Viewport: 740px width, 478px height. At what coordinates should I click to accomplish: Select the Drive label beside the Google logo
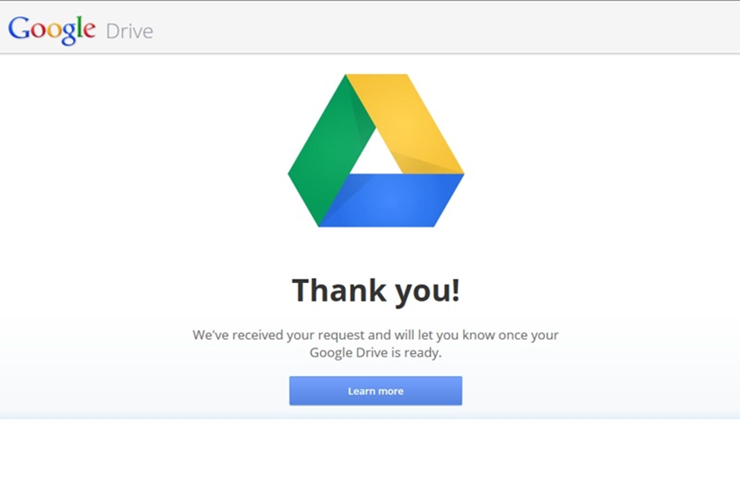coord(129,32)
